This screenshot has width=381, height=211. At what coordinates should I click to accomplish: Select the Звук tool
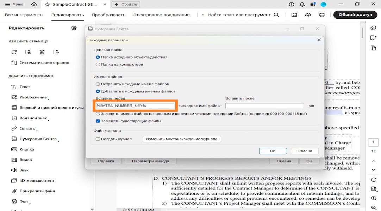(x=20, y=170)
